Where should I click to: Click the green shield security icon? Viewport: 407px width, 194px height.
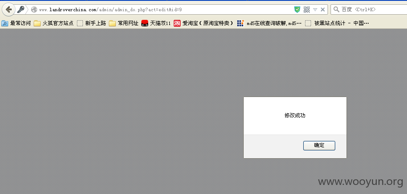(297, 9)
